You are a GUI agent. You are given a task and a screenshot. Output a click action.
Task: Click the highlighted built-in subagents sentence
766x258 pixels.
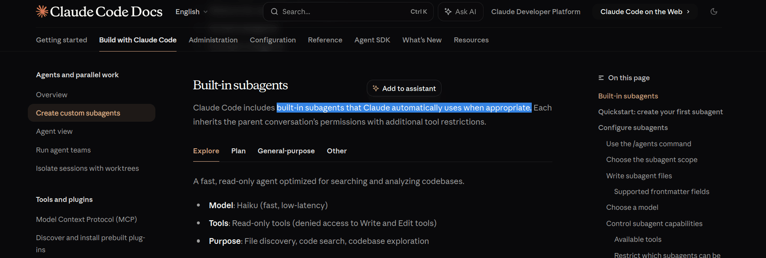[x=404, y=108]
